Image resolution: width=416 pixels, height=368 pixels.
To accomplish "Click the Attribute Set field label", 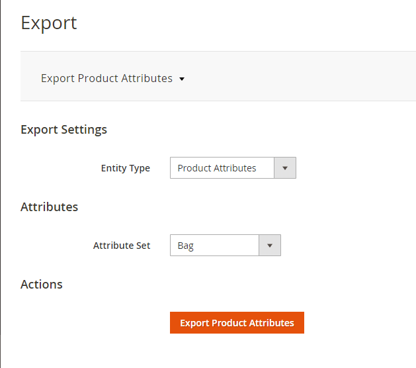I will coord(122,246).
